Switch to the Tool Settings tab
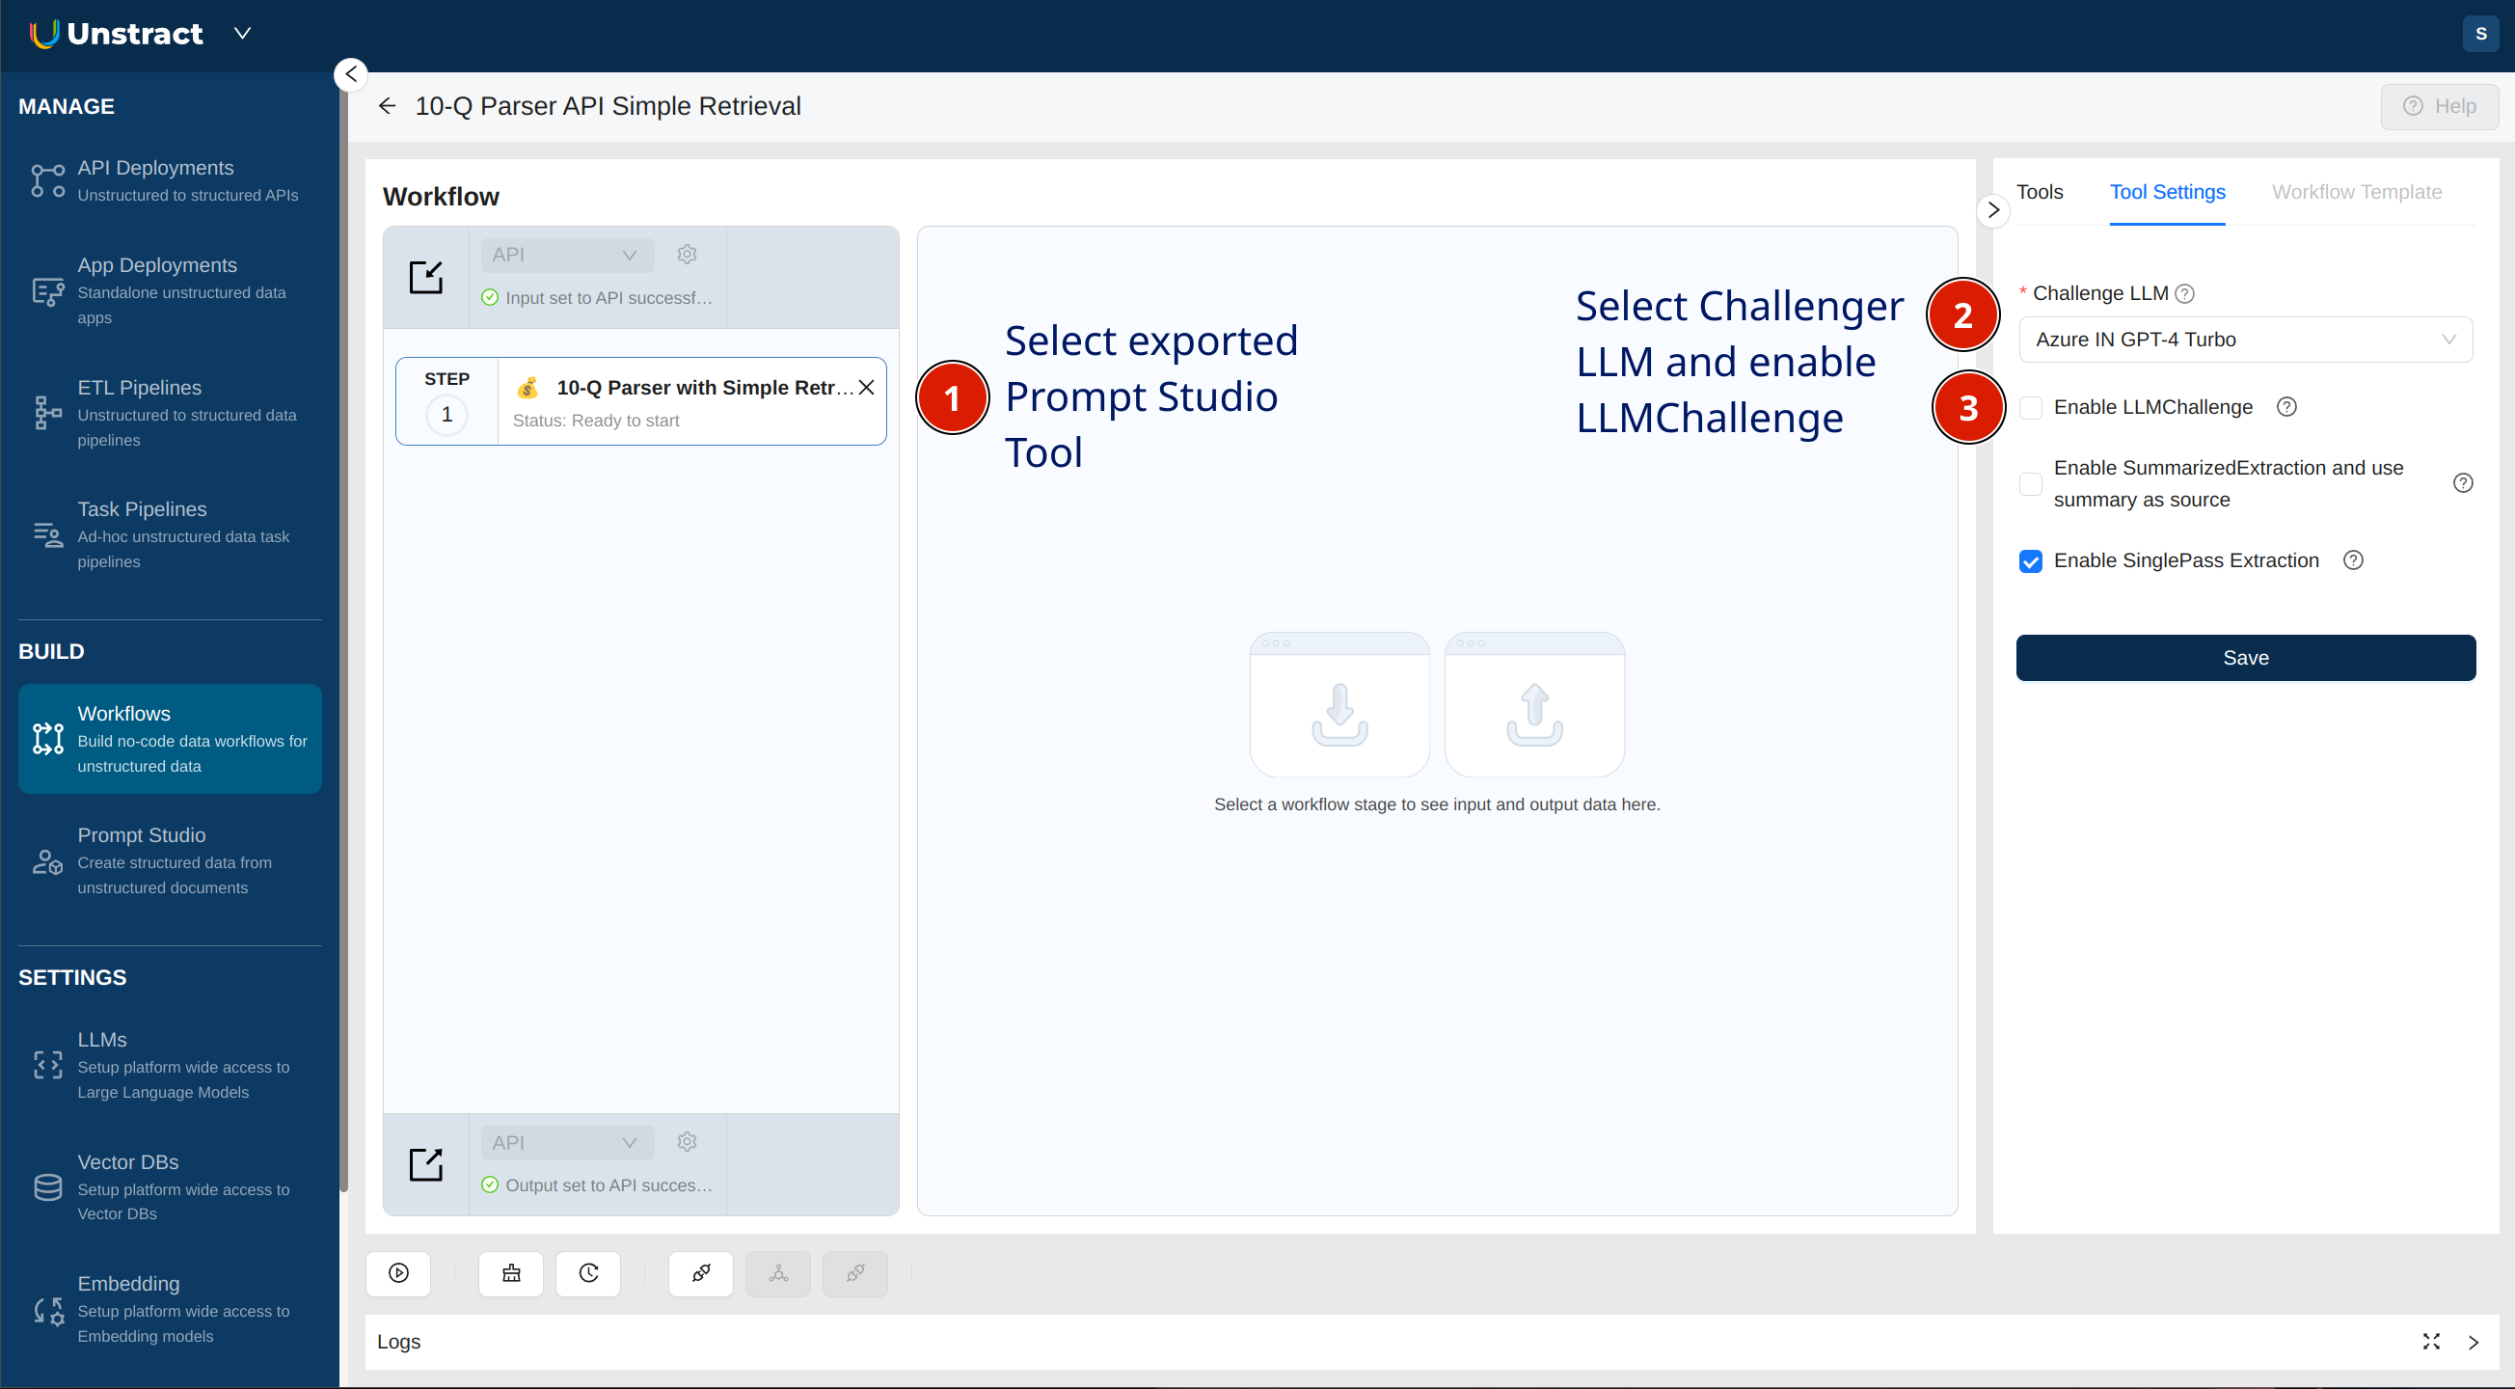Image resolution: width=2515 pixels, height=1389 pixels. [x=2167, y=191]
